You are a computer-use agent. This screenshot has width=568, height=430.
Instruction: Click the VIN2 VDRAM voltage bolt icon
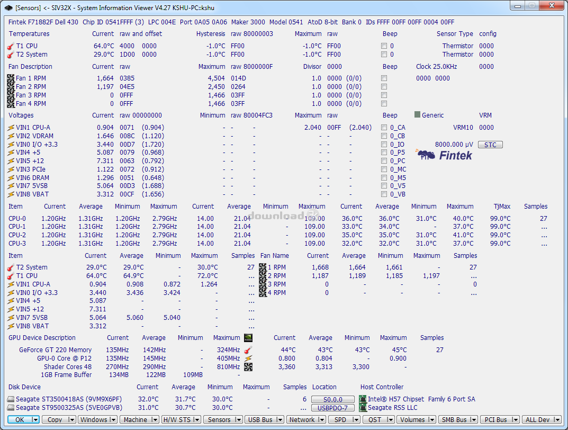click(x=11, y=136)
